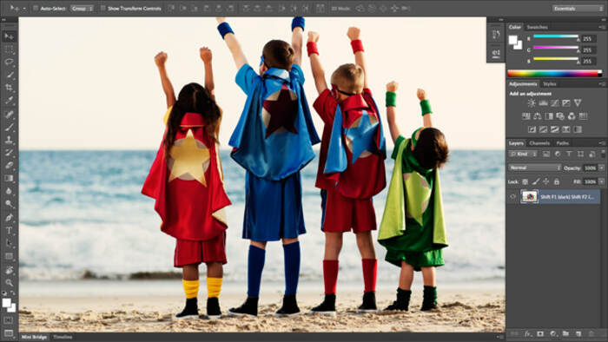Screen dimensions: 608x342
Task: Select the Eraser tool
Action: pyautogui.click(x=9, y=166)
